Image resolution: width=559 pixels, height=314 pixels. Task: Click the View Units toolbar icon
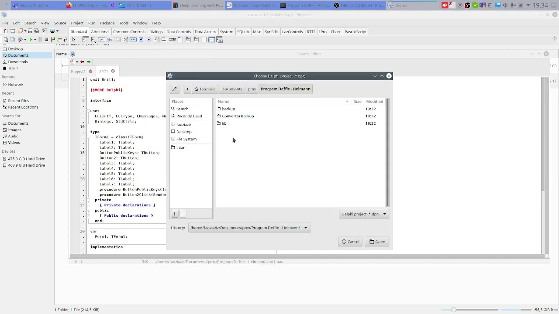pyautogui.click(x=6, y=39)
